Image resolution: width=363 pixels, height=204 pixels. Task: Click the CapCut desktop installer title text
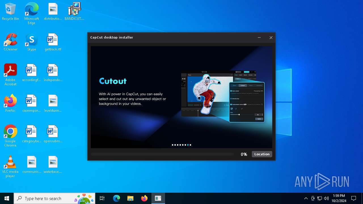(x=112, y=37)
